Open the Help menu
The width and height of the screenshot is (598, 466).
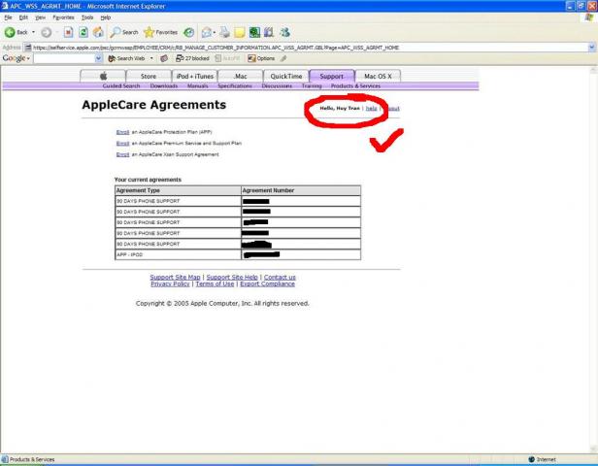(106, 17)
